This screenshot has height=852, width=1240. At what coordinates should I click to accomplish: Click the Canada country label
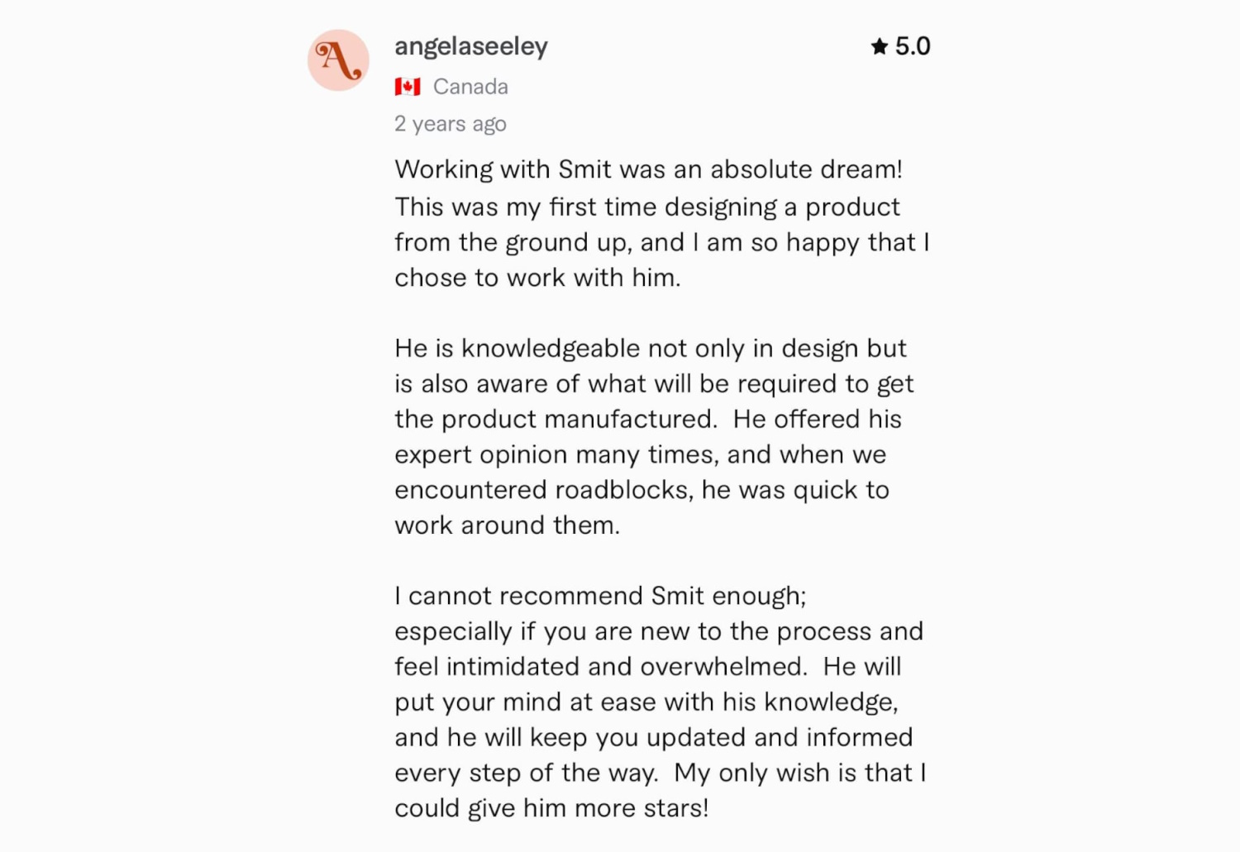[x=470, y=87]
